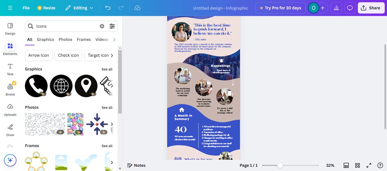
Task: Adjust the zoom level slider
Action: tap(280, 166)
